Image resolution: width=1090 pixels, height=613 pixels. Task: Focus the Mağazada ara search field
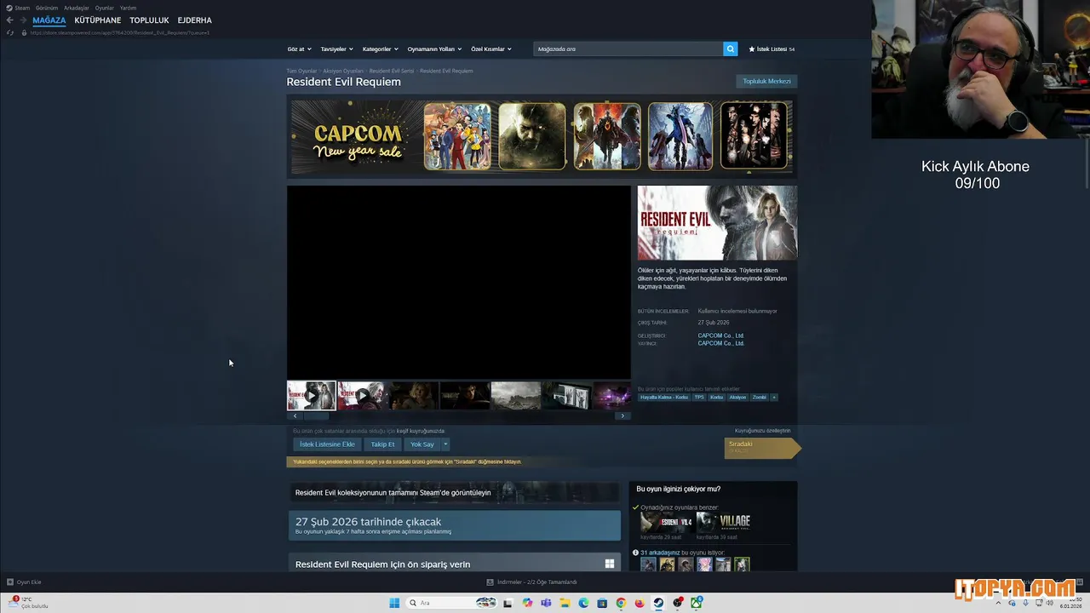coord(628,49)
